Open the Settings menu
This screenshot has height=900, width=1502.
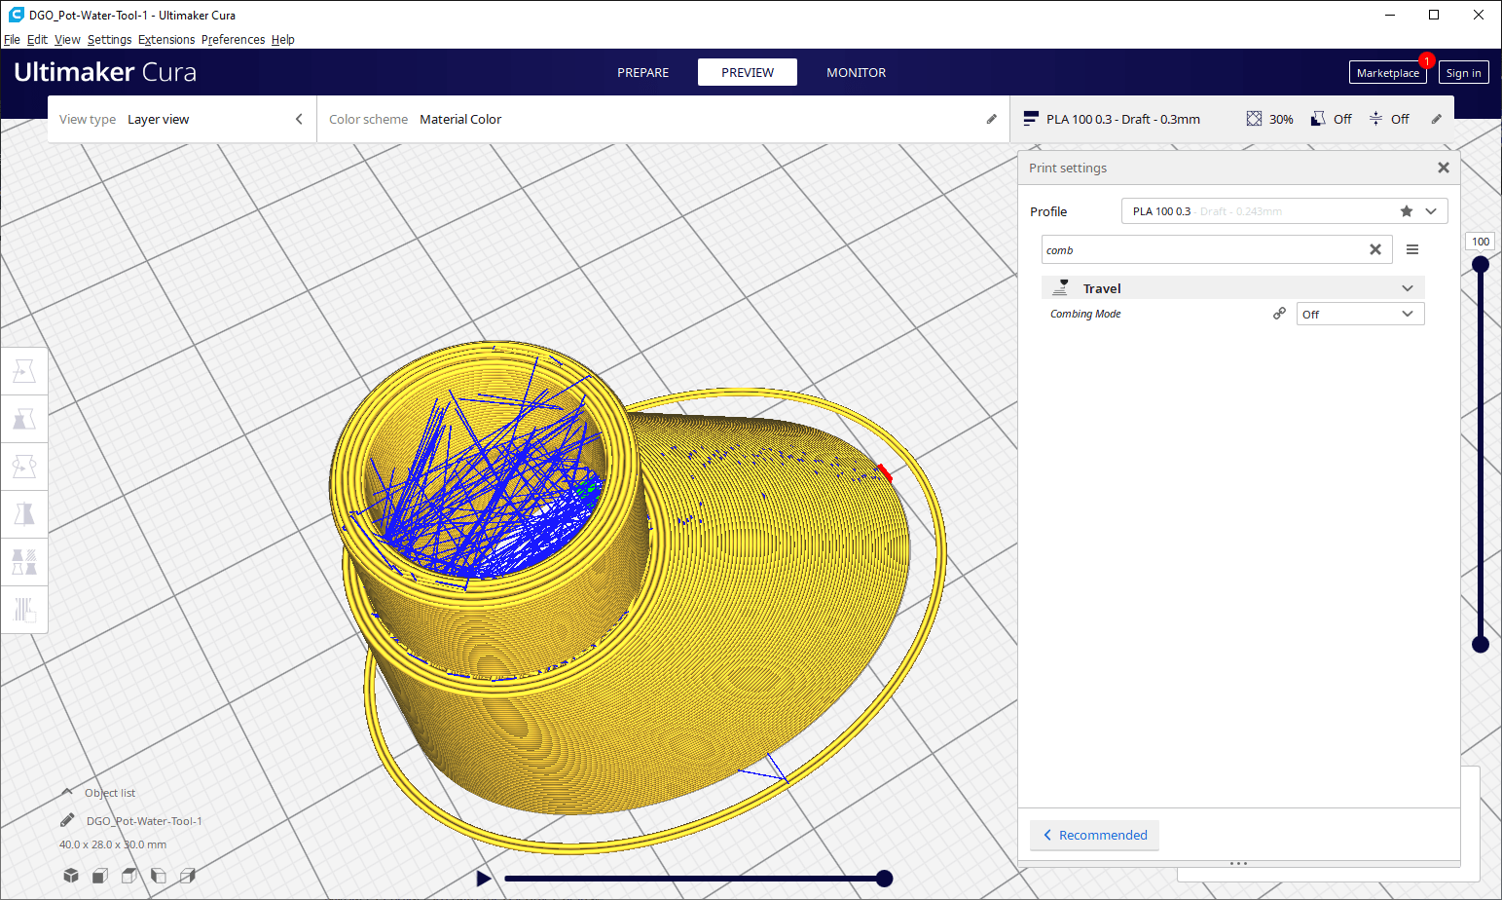[x=109, y=40]
